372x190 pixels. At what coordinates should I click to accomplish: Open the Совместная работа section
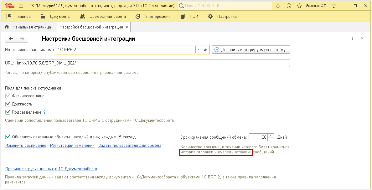pos(107,16)
